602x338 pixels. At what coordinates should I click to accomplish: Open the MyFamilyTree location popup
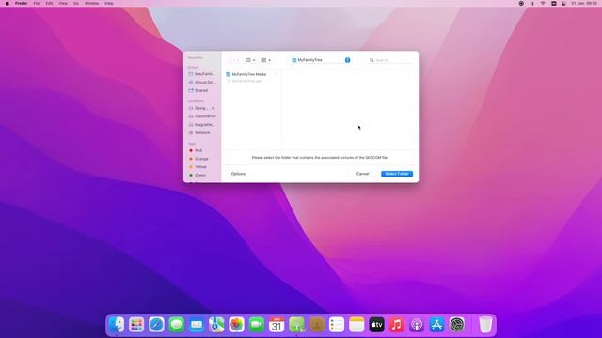pyautogui.click(x=321, y=60)
